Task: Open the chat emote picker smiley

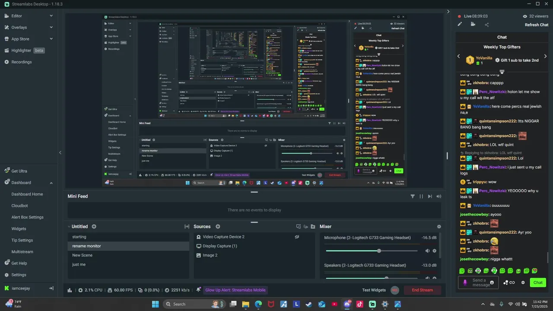Action: point(492,282)
